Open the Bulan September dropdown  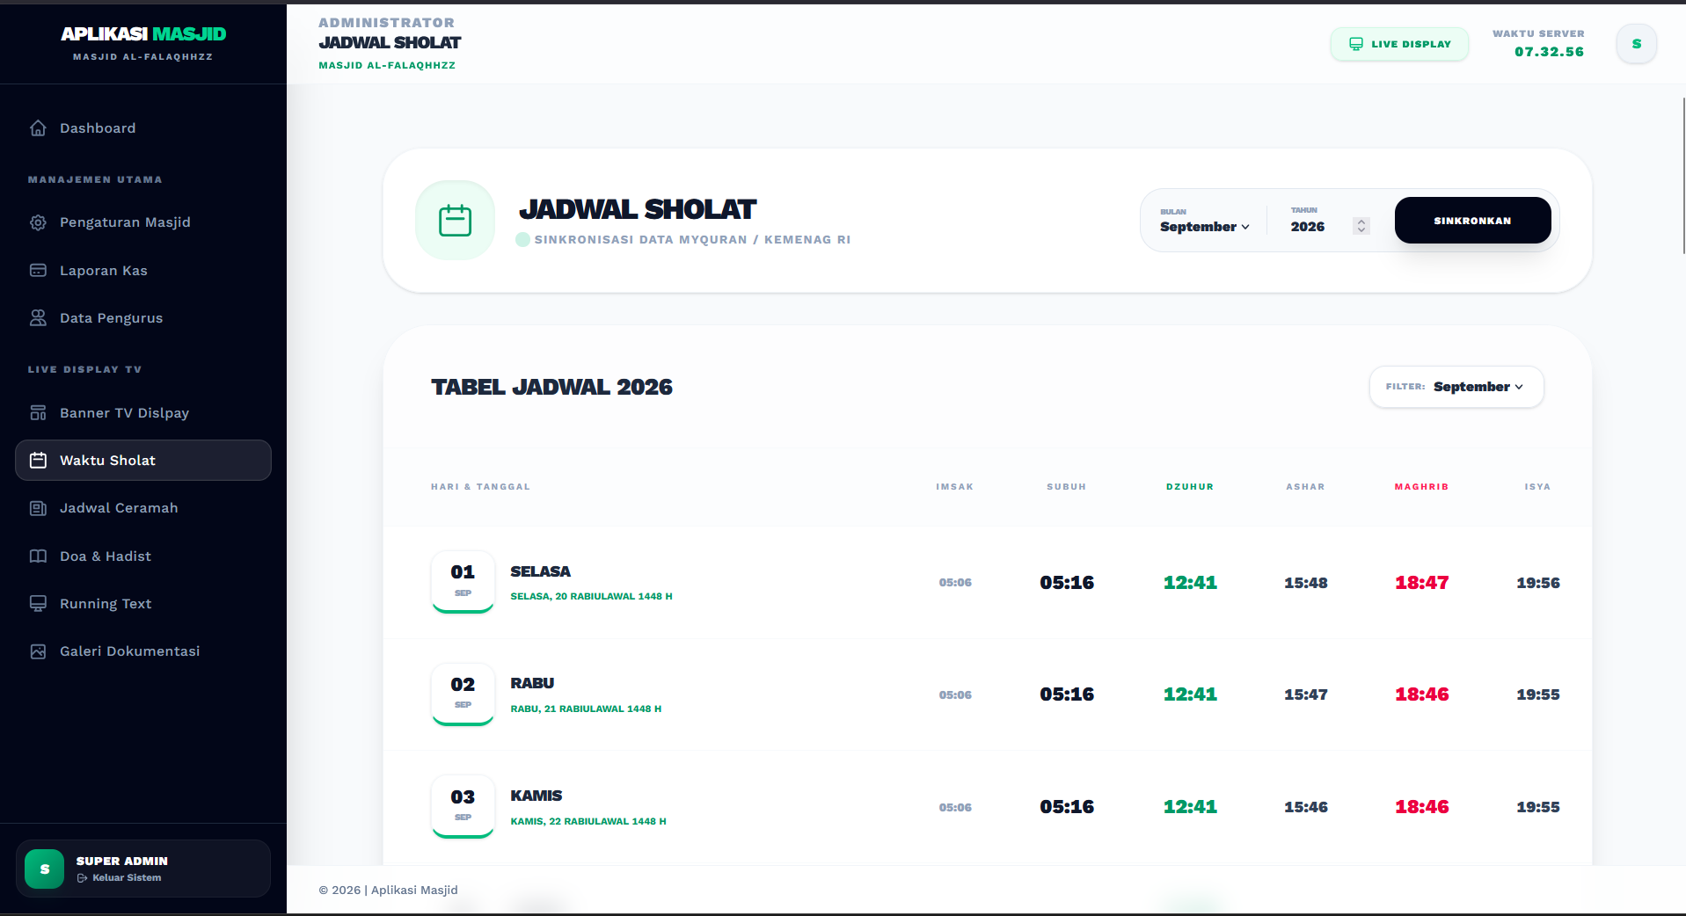1204,227
